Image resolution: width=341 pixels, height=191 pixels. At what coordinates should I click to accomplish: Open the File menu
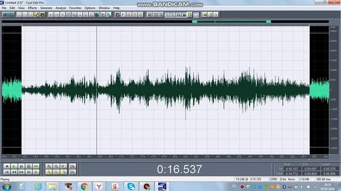(4, 8)
